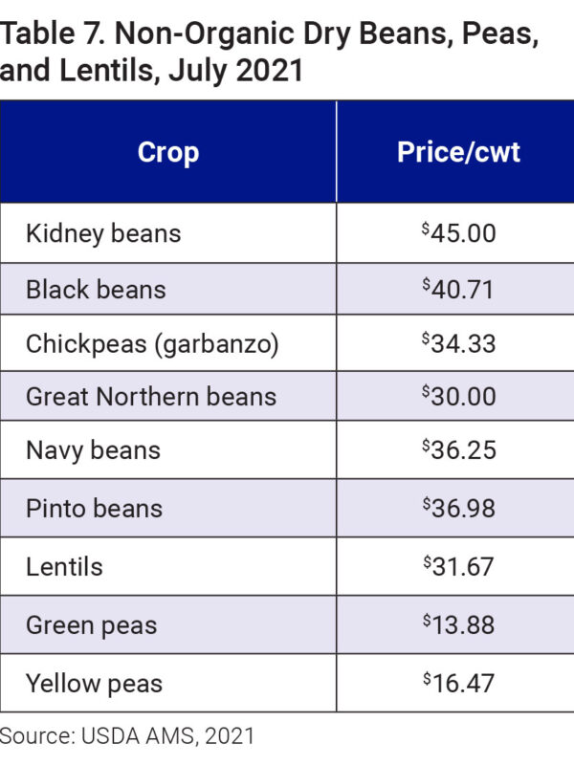This screenshot has width=574, height=765.
Task: Click the $36.25 price value
Action: 458,449
